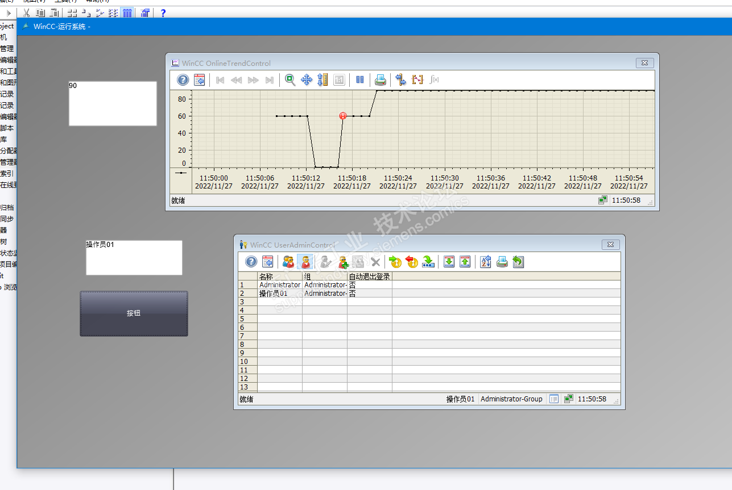The image size is (732, 490).
Task: Click the 自动退出登录 column header
Action: (x=370, y=277)
